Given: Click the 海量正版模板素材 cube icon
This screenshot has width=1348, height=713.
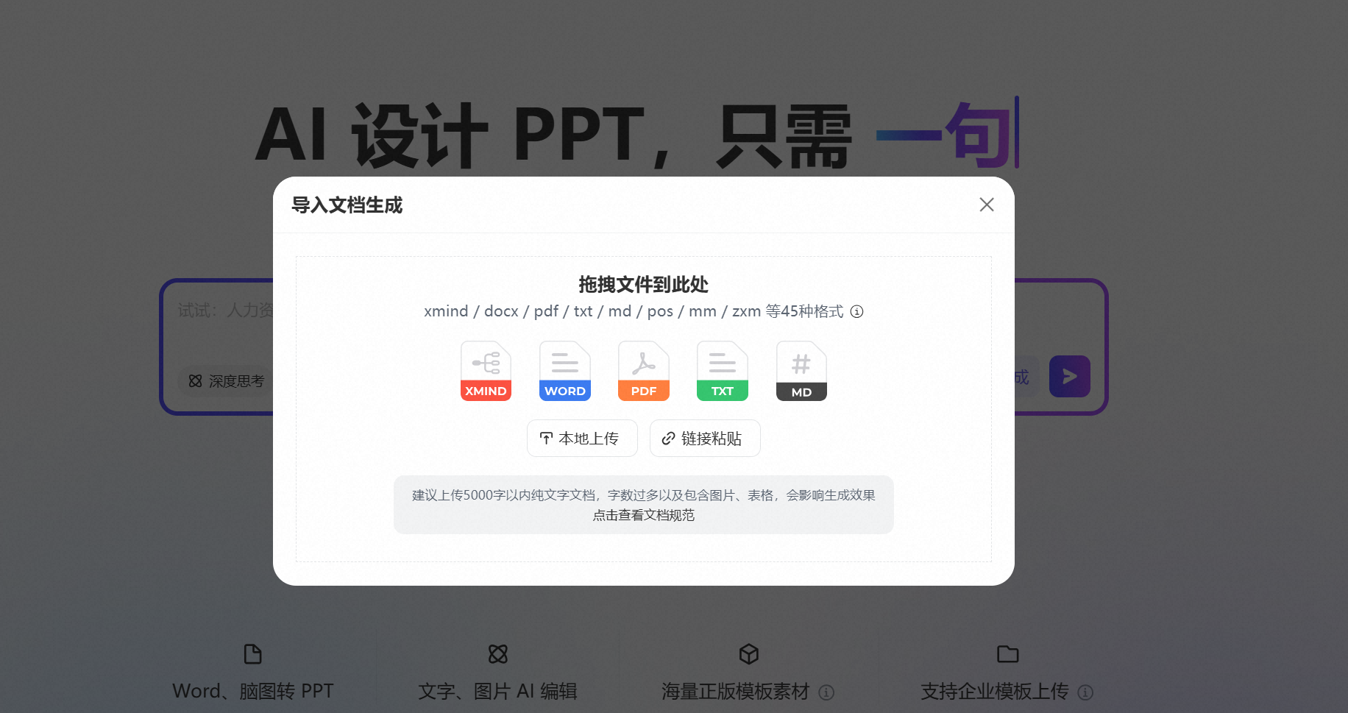Looking at the screenshot, I should (748, 653).
